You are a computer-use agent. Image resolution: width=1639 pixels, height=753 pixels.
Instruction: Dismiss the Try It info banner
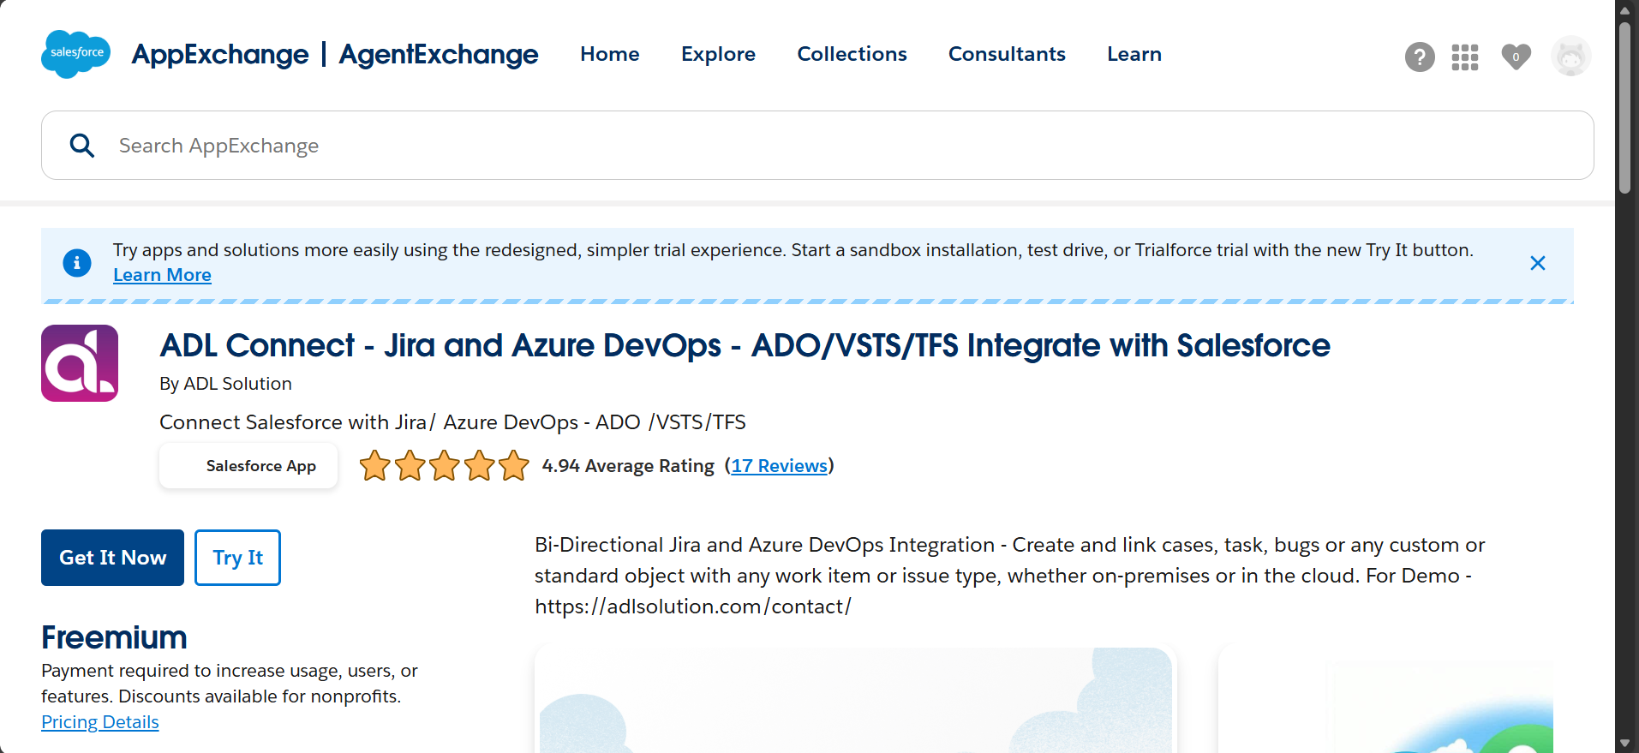(x=1538, y=263)
